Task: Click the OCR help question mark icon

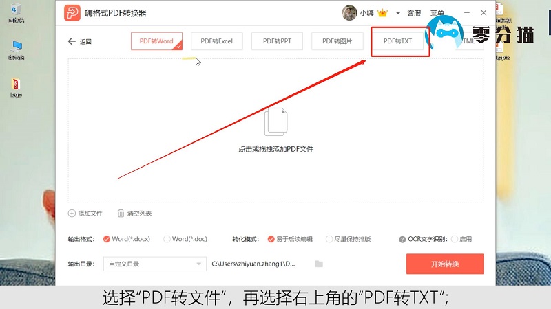Action: click(402, 239)
